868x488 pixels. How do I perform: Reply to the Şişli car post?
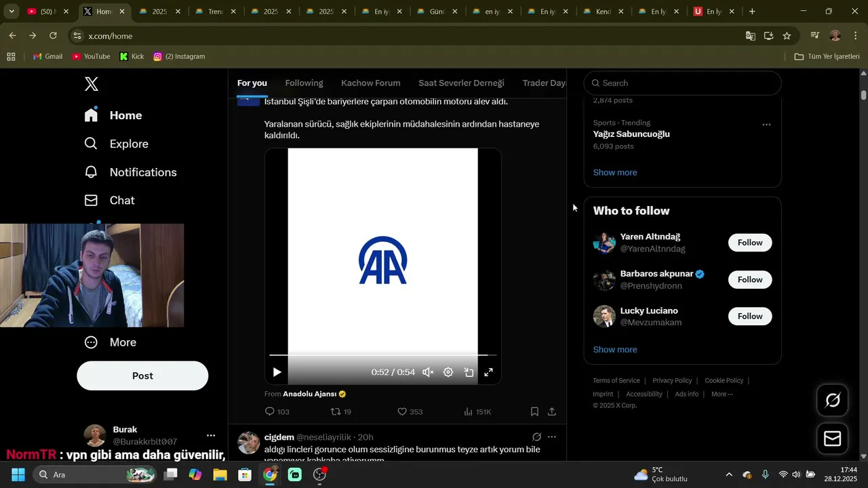(x=277, y=411)
